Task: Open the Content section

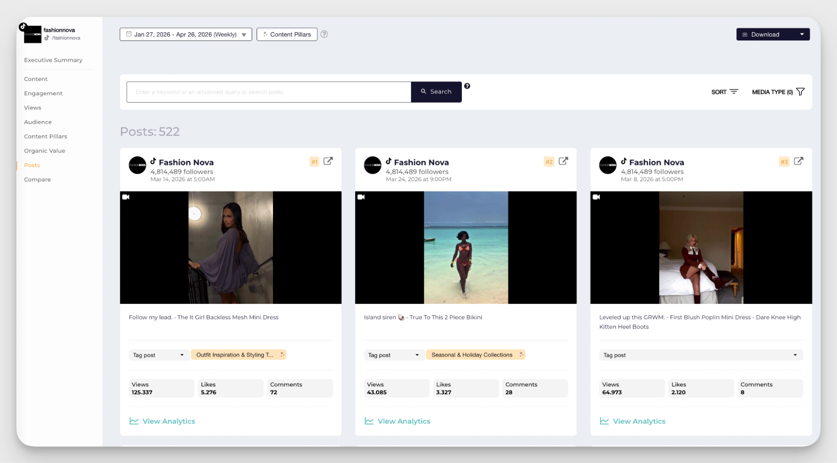Action: [36, 79]
